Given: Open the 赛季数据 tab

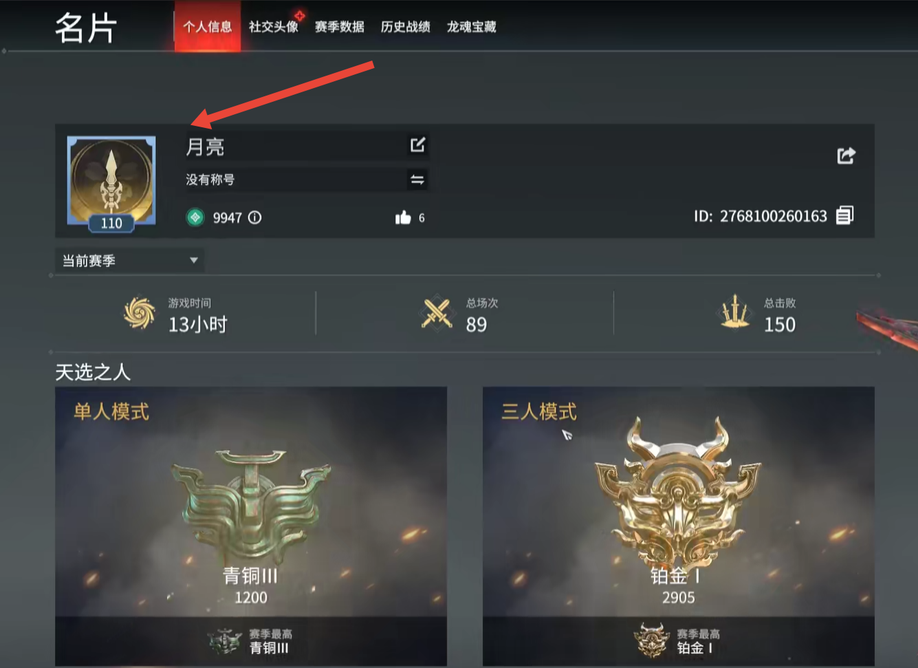Looking at the screenshot, I should pos(340,27).
